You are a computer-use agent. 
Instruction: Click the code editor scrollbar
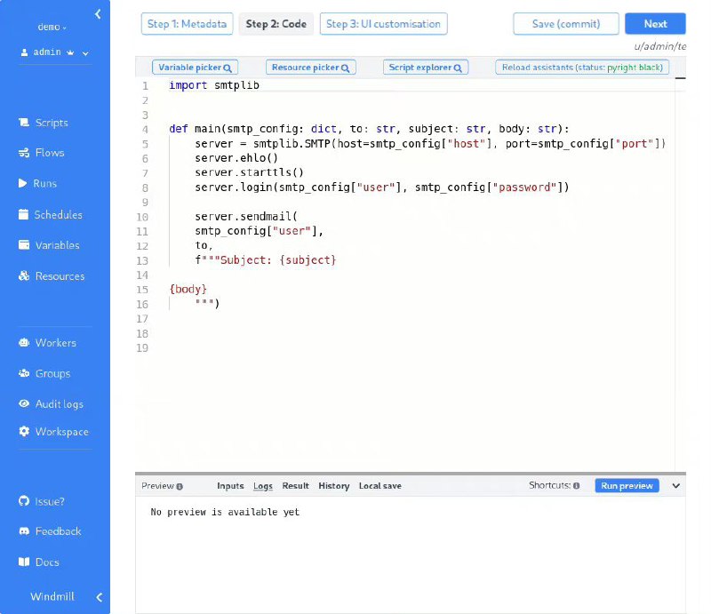682,79
